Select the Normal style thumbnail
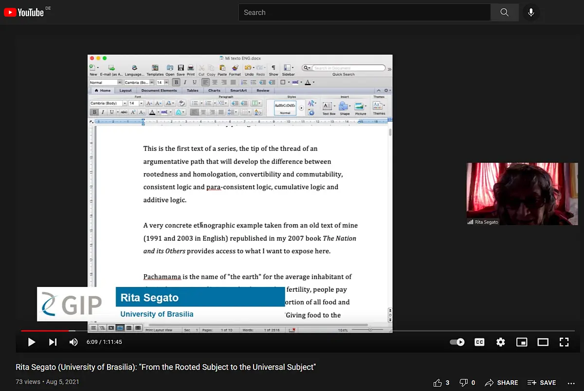The height and width of the screenshot is (391, 584). (285, 108)
